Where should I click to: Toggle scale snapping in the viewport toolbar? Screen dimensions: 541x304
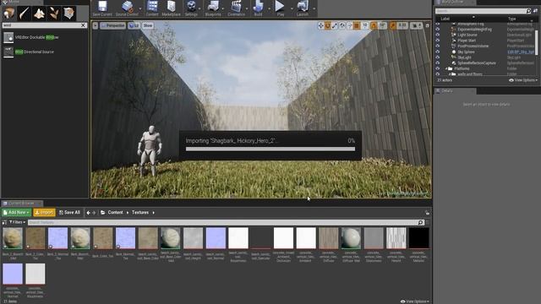pos(393,25)
